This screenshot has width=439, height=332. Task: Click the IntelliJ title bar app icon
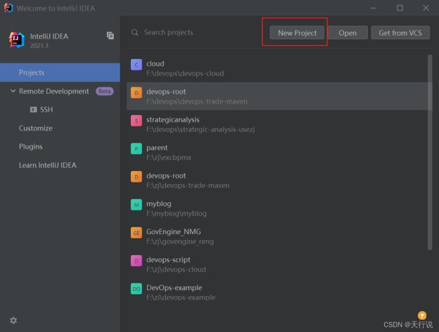(8, 8)
